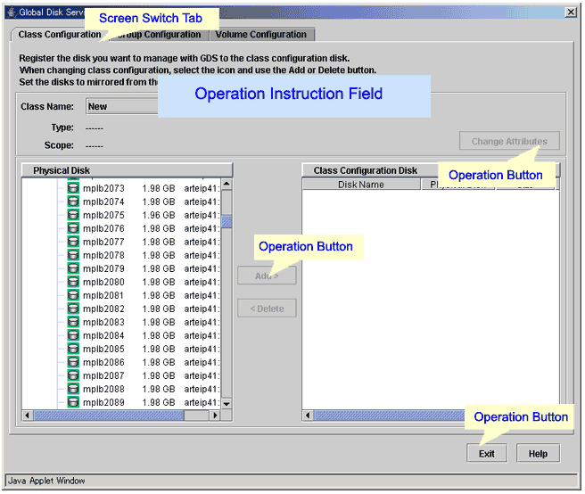Close the Global Disk Services window
585x494 pixels.
coord(571,12)
